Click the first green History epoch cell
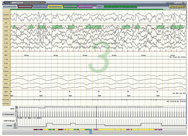 click(106, 7)
